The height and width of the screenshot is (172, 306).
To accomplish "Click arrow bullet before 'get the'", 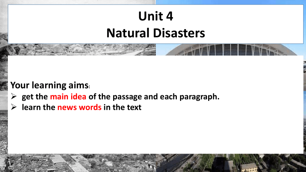I will [14, 96].
